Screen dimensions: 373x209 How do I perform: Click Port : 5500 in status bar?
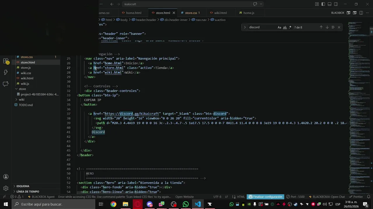point(295,197)
